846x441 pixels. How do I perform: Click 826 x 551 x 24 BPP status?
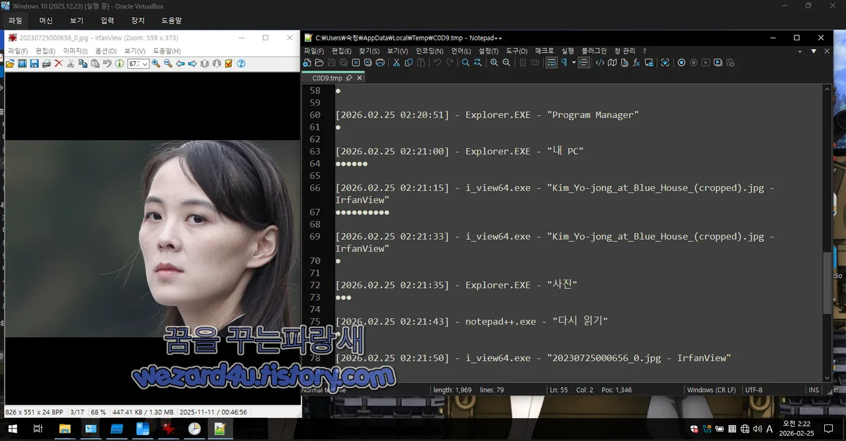pos(34,412)
